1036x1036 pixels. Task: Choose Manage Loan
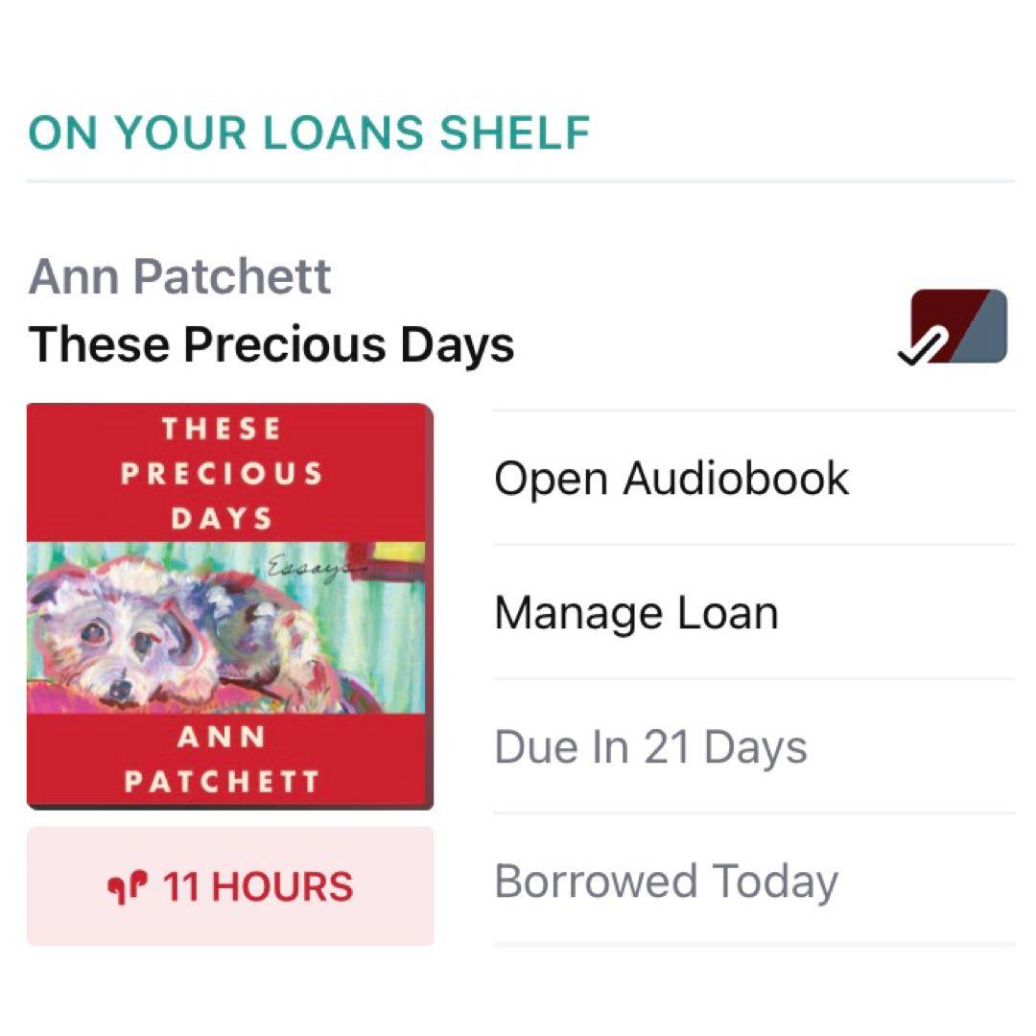(635, 612)
